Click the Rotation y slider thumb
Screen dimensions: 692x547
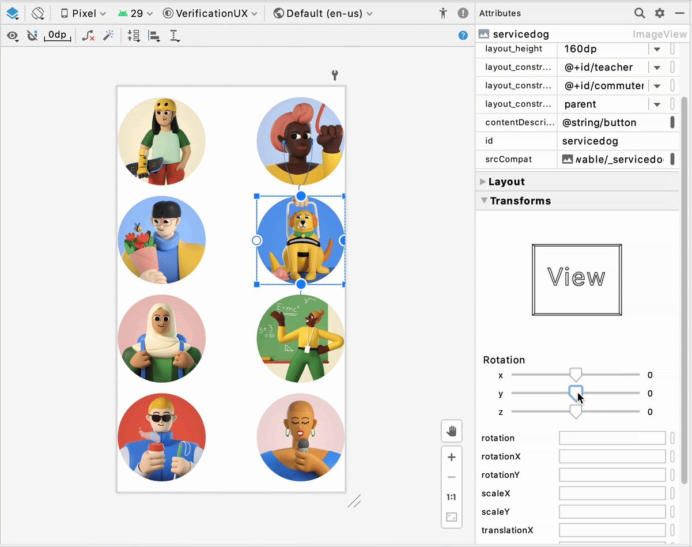(575, 393)
